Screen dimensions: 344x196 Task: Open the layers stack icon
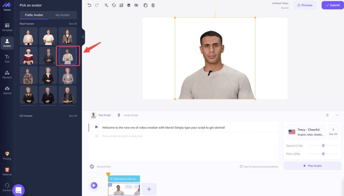129,5
